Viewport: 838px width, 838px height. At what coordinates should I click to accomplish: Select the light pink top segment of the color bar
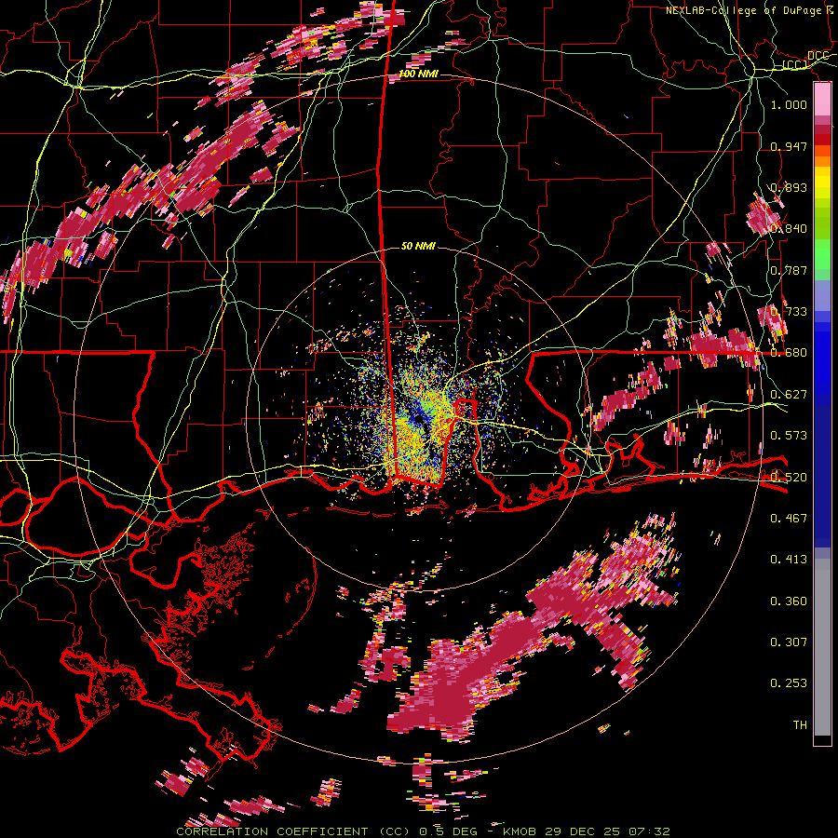[822, 99]
